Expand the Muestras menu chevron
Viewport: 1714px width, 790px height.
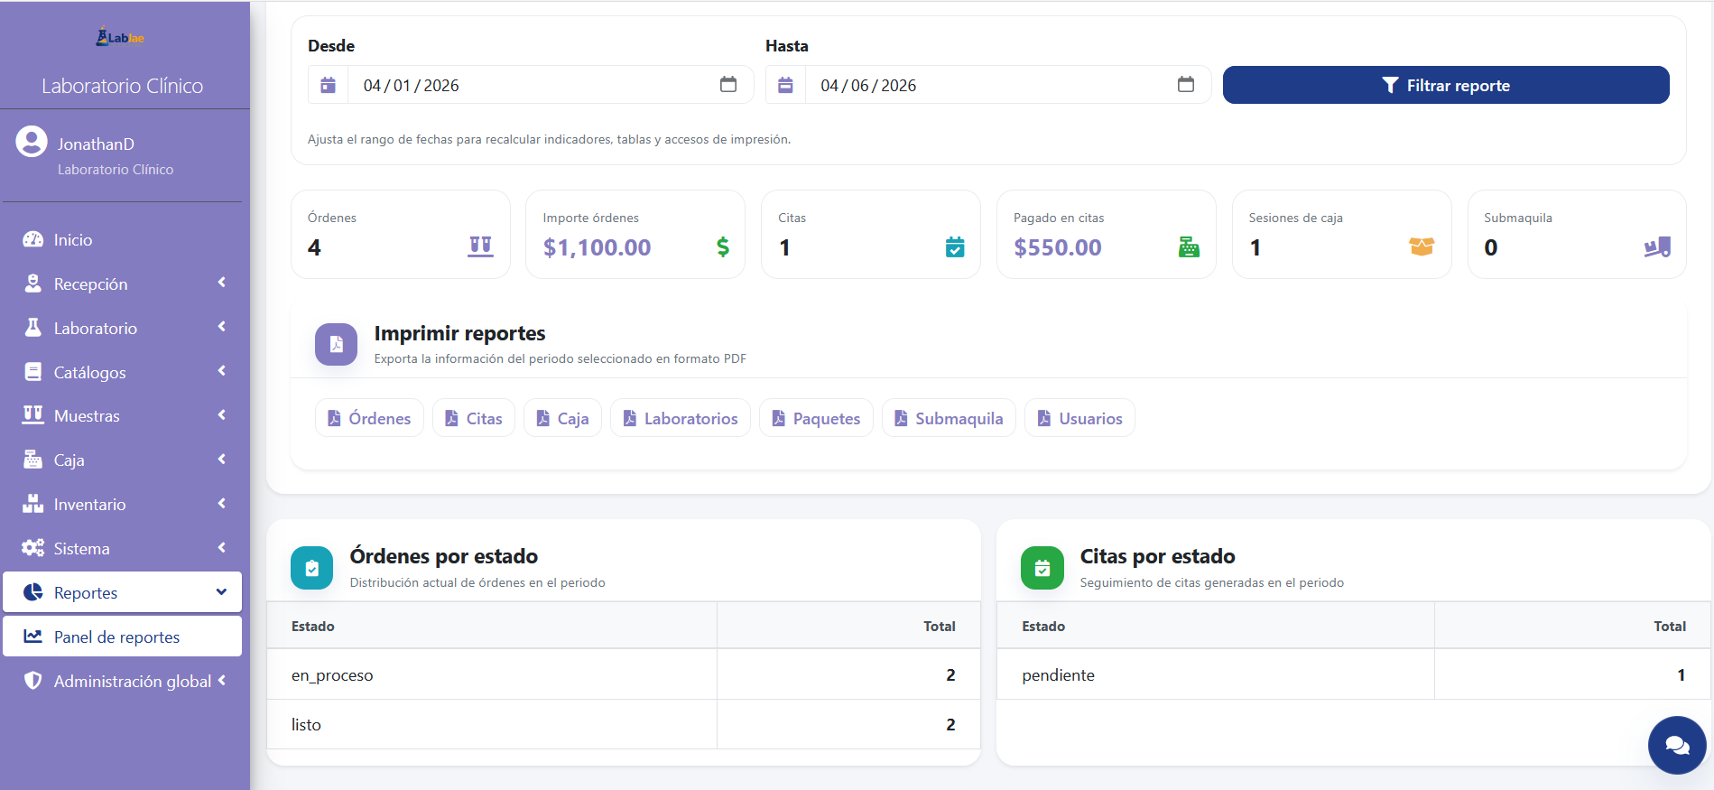[221, 415]
